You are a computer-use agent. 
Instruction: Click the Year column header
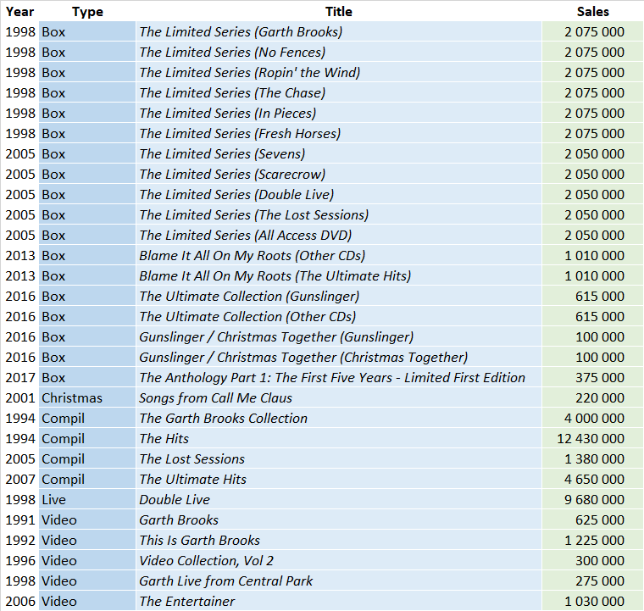pos(19,12)
